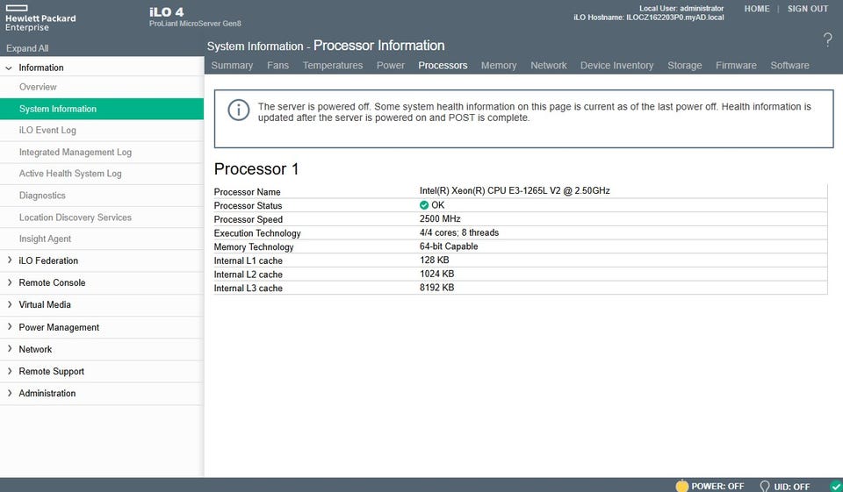
Task: Click the info icon in the notice box
Action: click(237, 110)
